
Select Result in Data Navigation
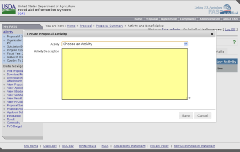(11, 119)
